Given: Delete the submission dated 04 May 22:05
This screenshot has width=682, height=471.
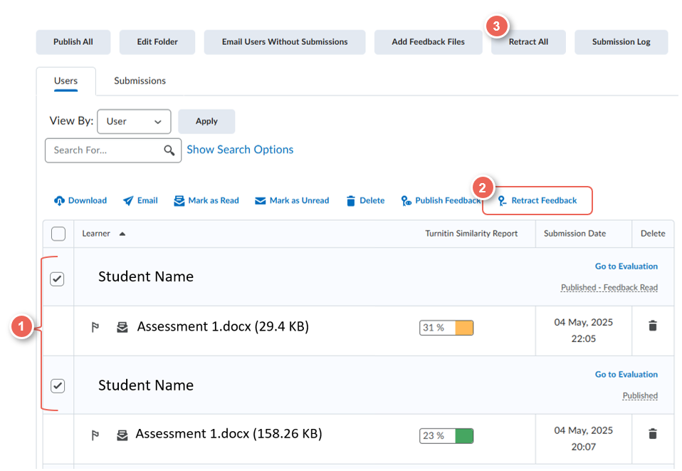Looking at the screenshot, I should click(652, 326).
